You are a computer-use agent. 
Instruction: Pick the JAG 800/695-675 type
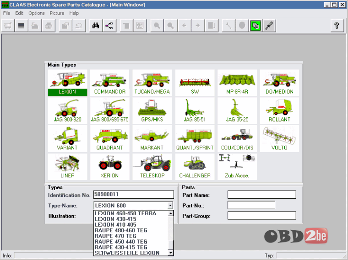pyautogui.click(x=109, y=111)
